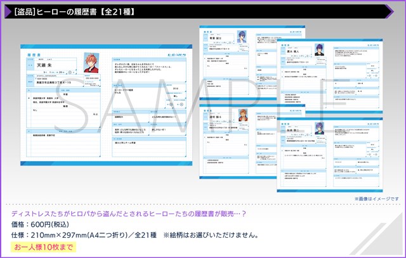406x258 pixels.
Task: Select the top-right small resume with purple-haired hero
Action: point(330,76)
